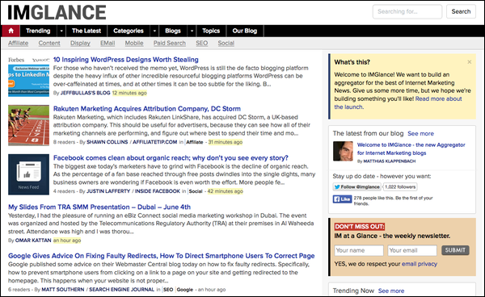
Task: Click the SEO tag on Google article
Action: click(168, 290)
